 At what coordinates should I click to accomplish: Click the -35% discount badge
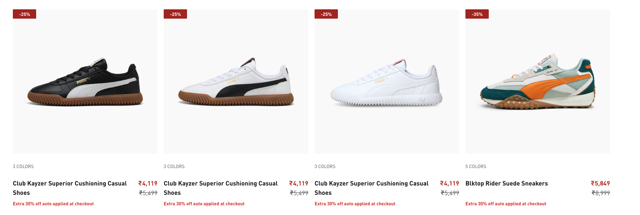(477, 14)
